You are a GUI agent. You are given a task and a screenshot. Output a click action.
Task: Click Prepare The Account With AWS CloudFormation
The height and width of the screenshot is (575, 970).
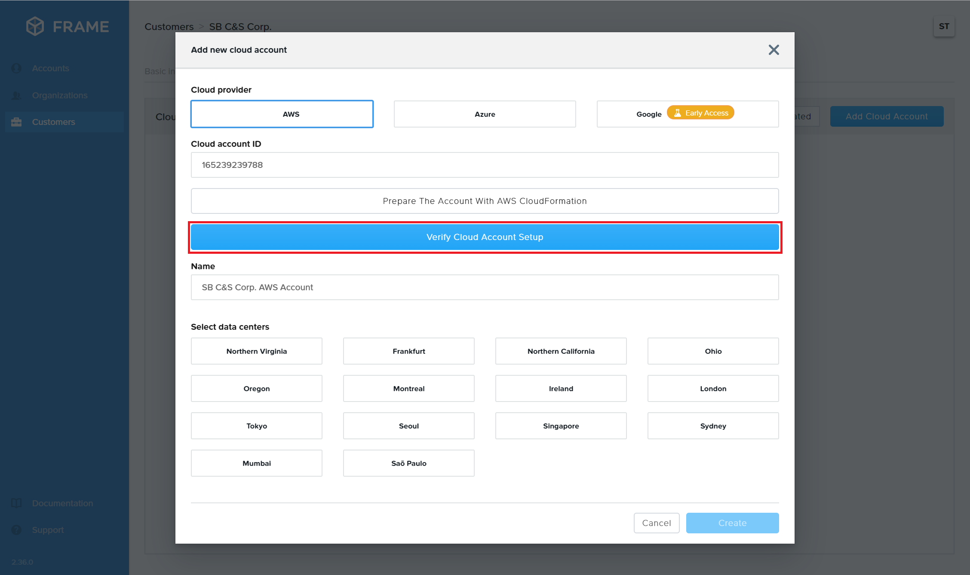(x=485, y=201)
